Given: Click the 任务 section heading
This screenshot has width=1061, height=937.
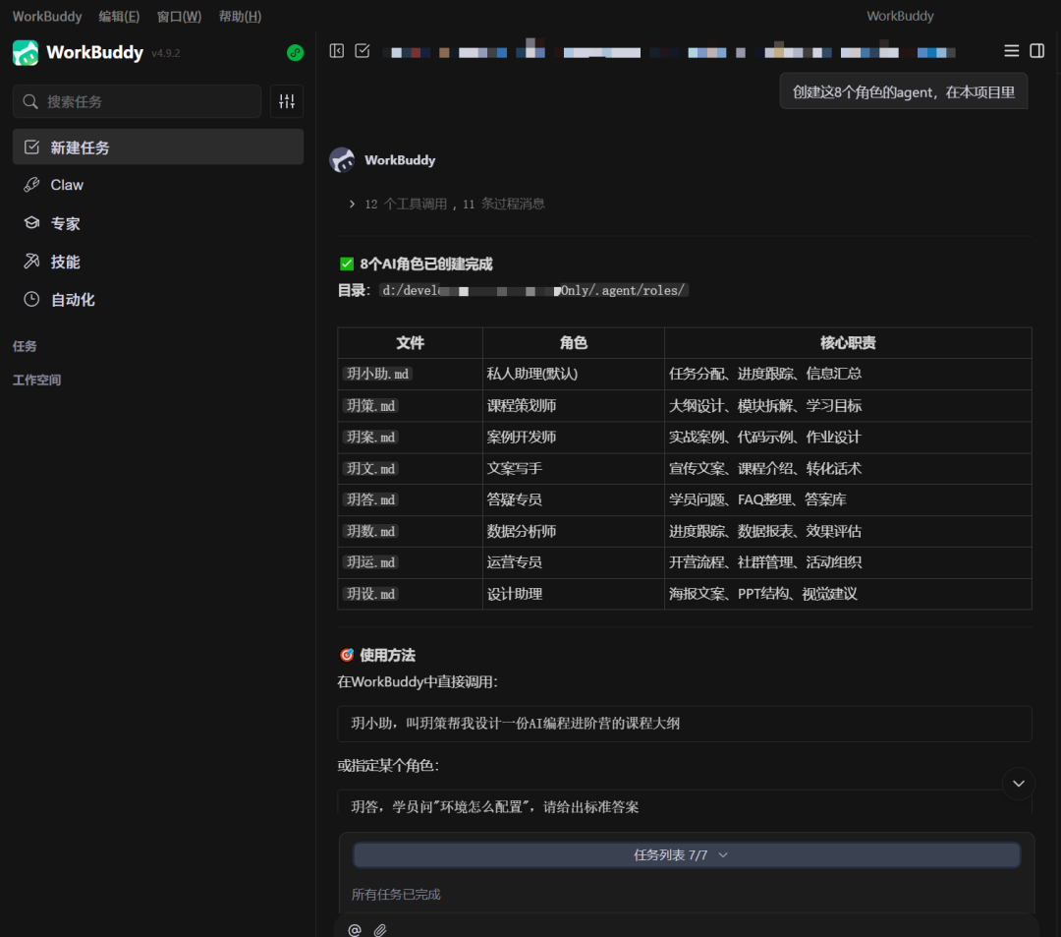Looking at the screenshot, I should tap(25, 346).
